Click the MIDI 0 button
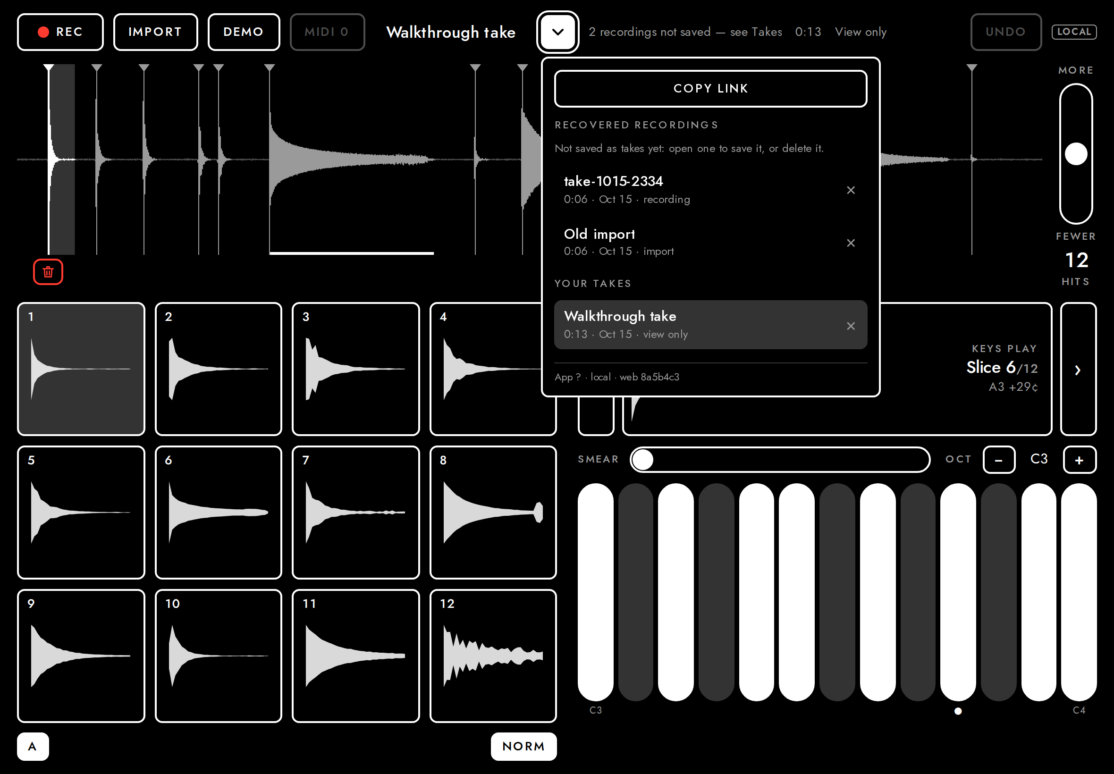 pyautogui.click(x=327, y=32)
